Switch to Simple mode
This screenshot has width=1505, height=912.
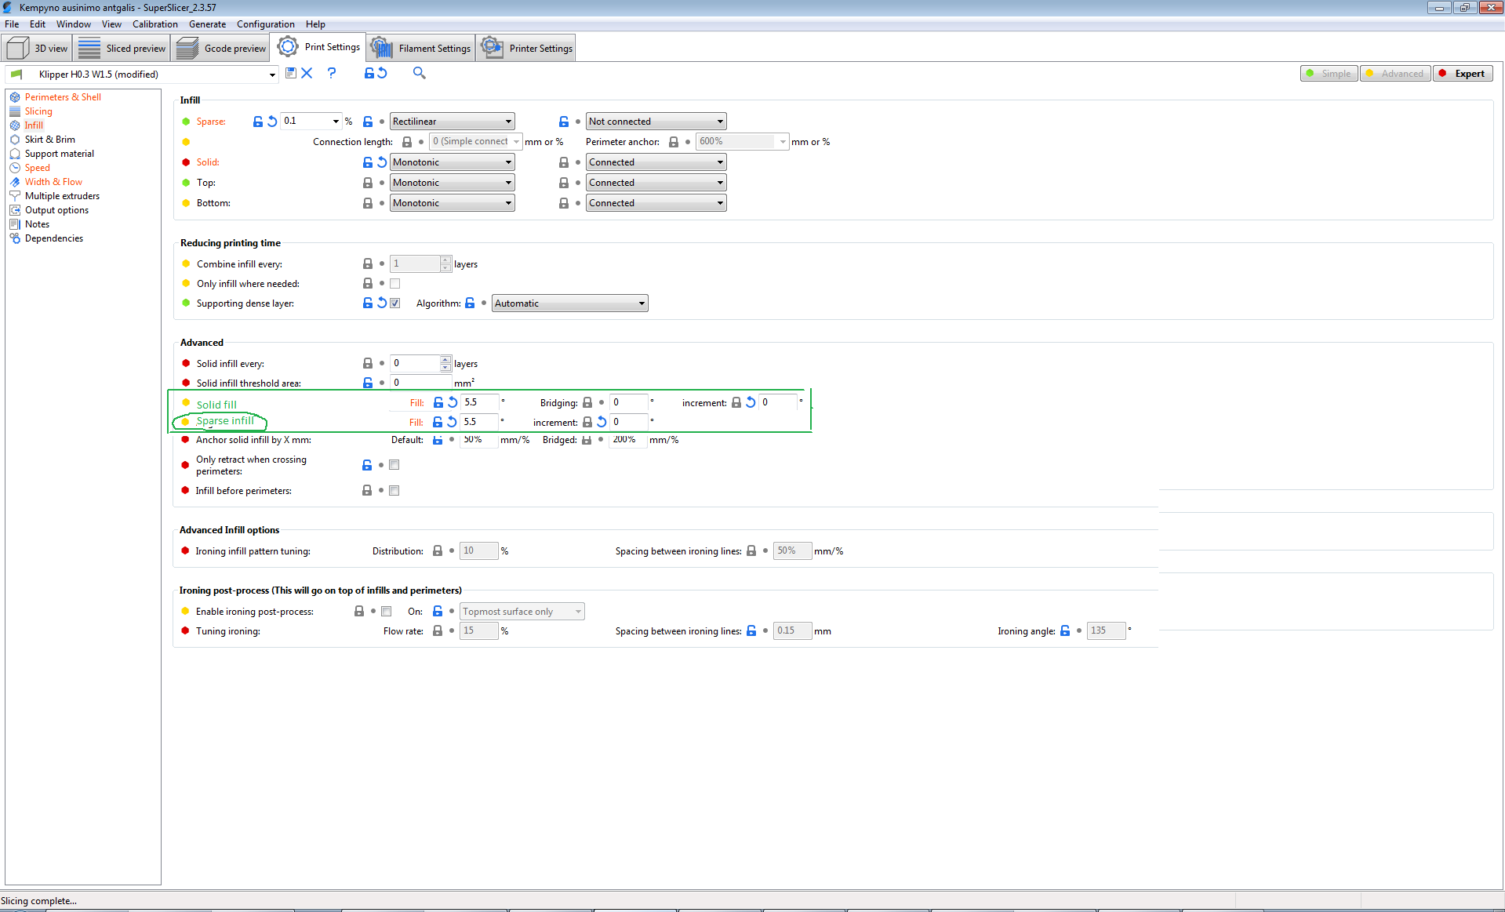pos(1328,73)
